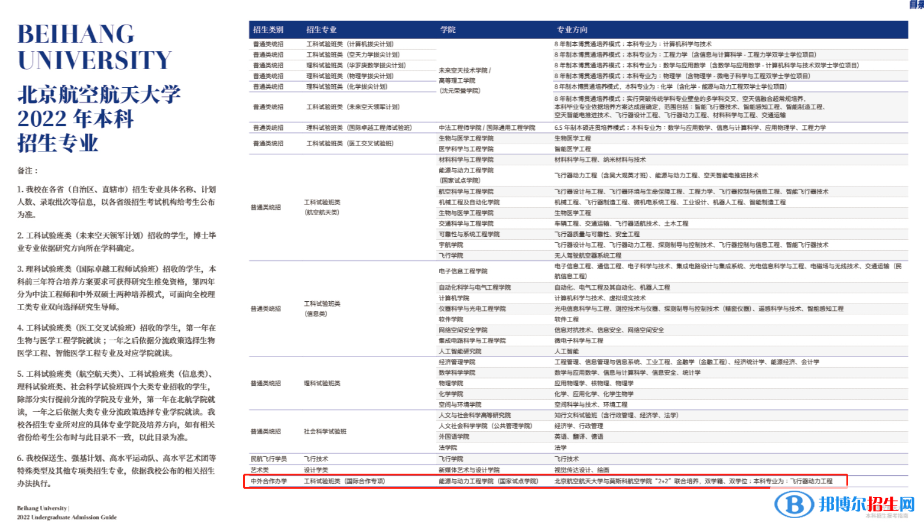This screenshot has height=529, width=924.
Task: Click 化学学院 in college column
Action: point(451,394)
